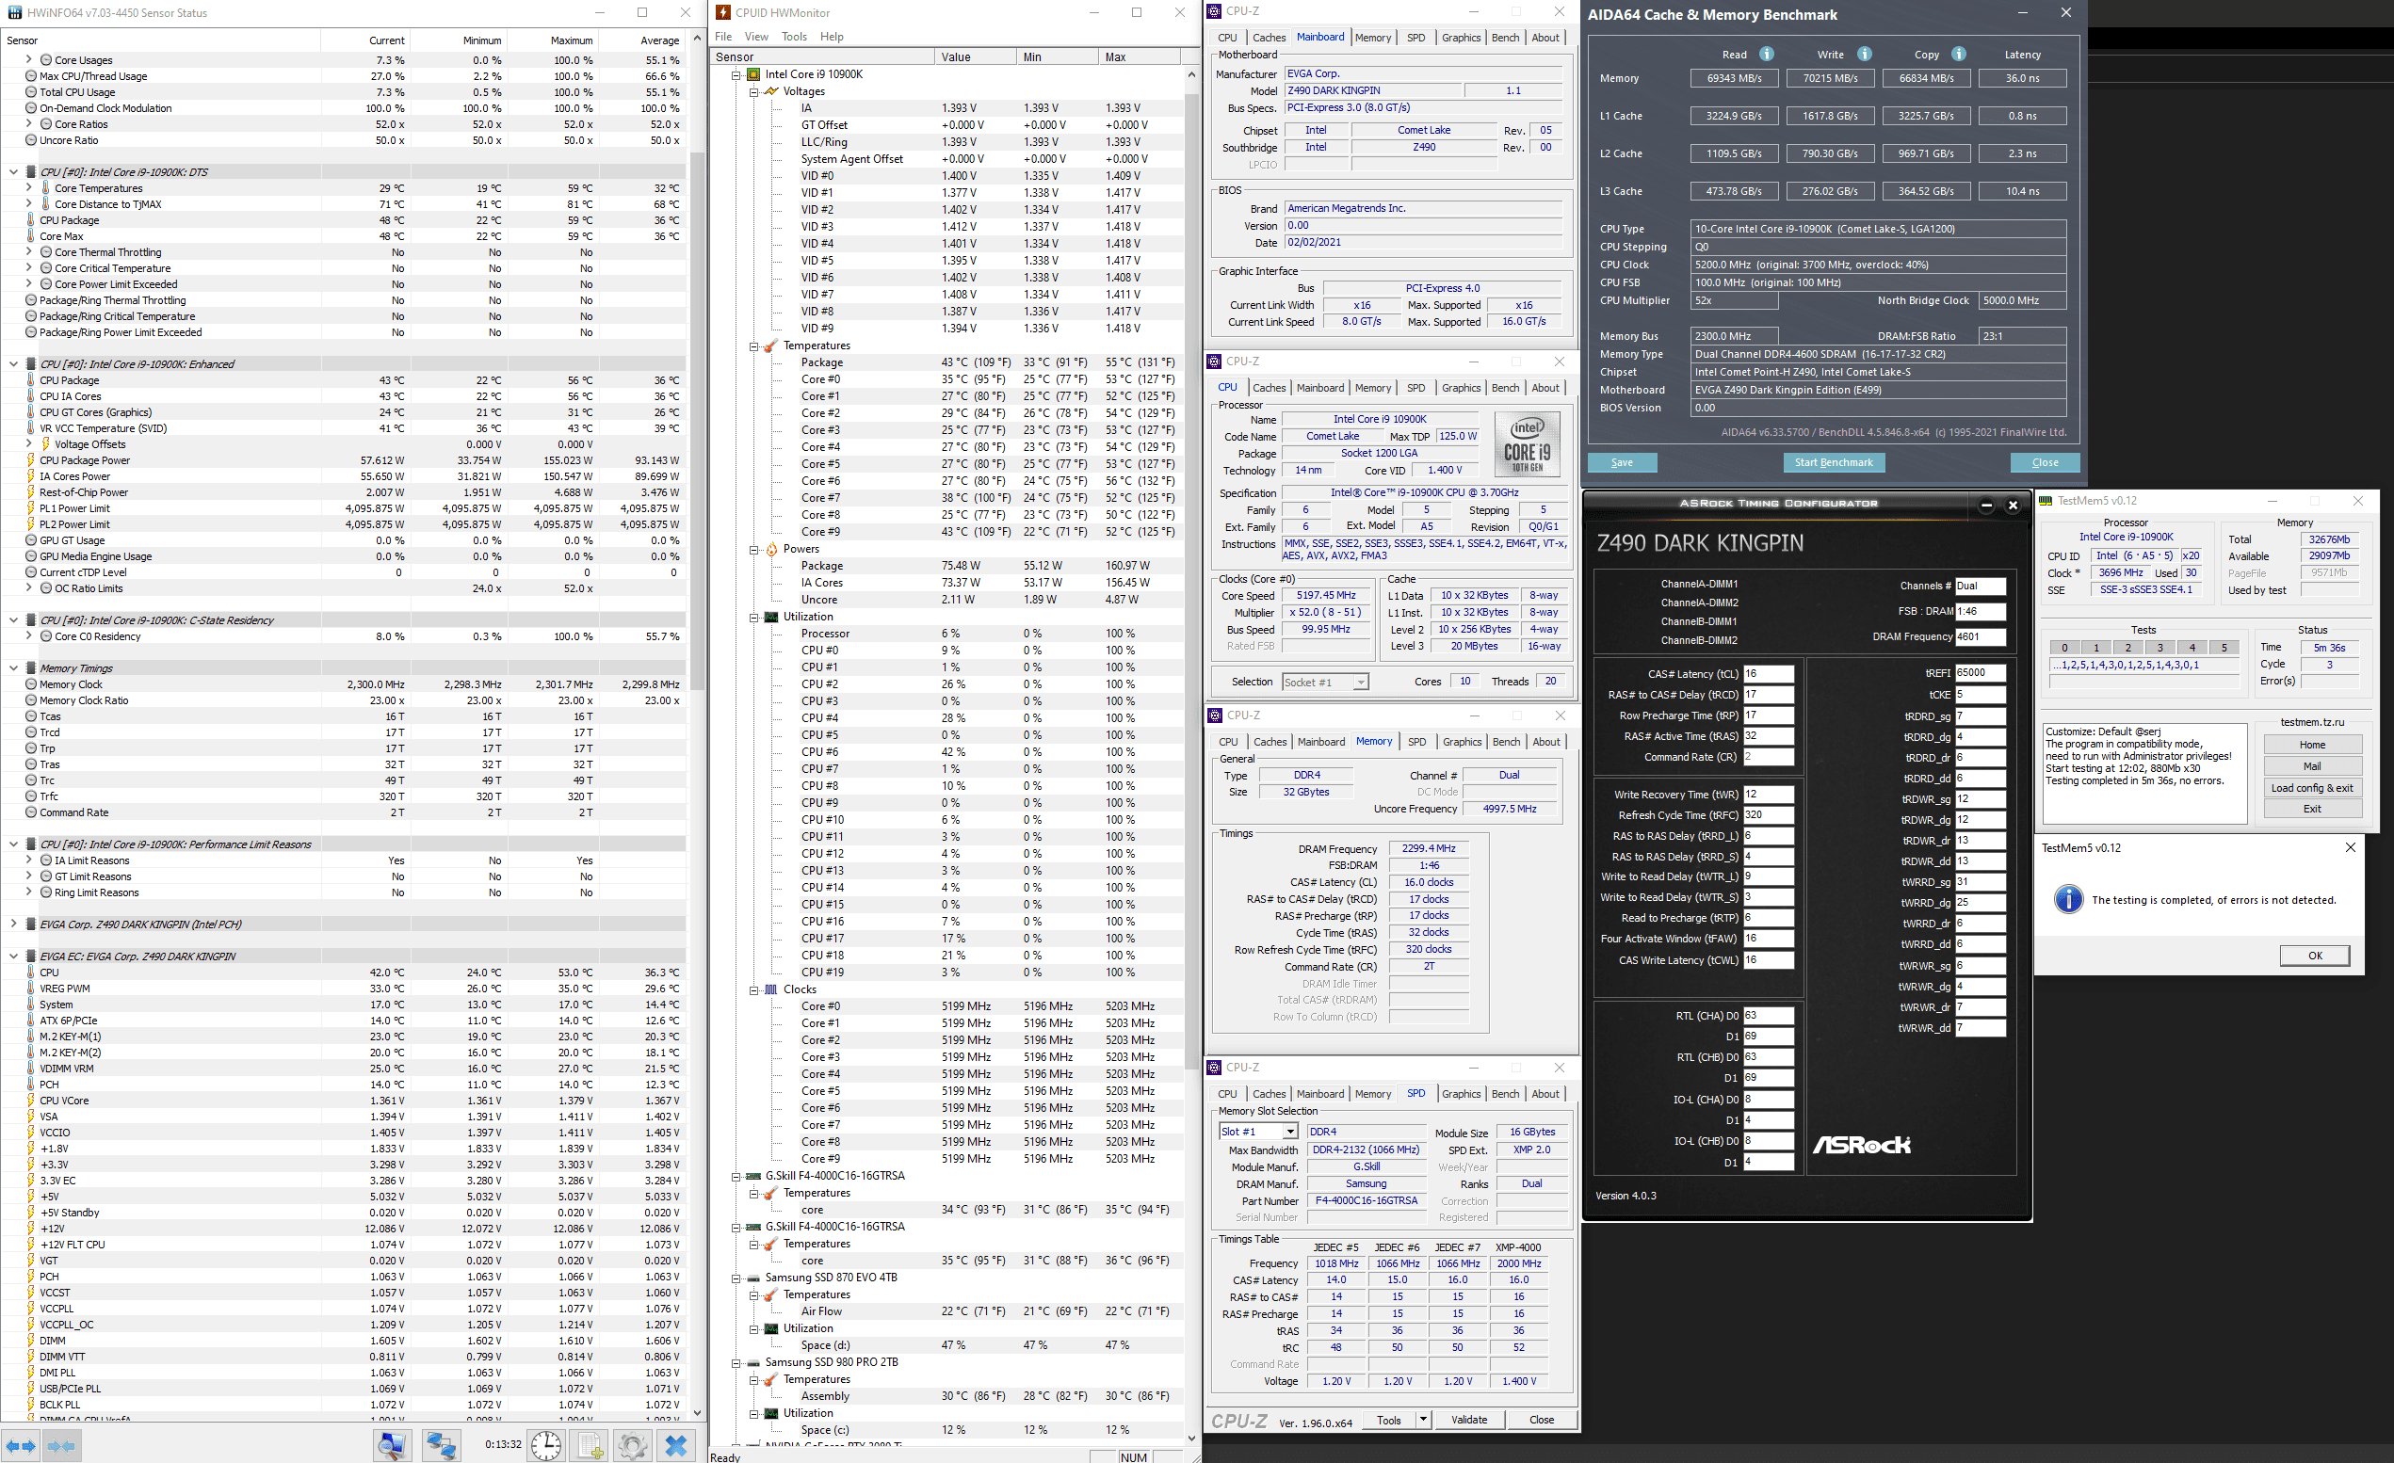This screenshot has height=1463, width=2394.
Task: Click HWiNFO expand-layout blue arrows icon
Action: coord(21,1445)
